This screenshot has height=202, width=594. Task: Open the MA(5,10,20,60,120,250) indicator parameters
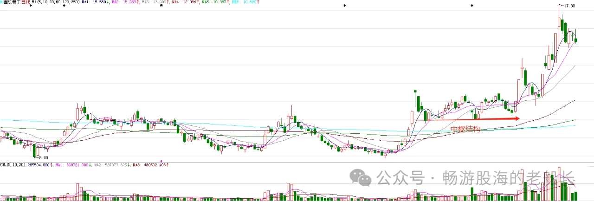tap(56, 2)
